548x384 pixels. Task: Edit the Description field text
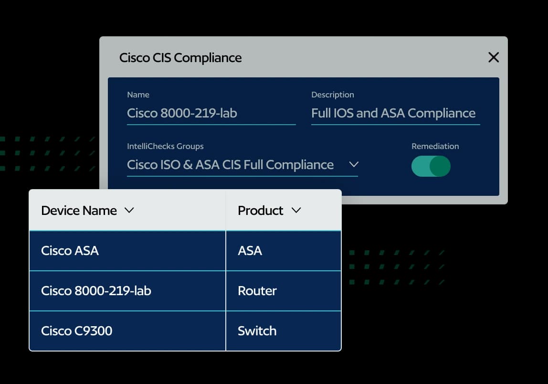[x=395, y=113]
